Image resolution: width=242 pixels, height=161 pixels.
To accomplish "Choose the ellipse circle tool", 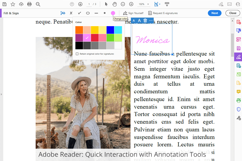I will pyautogui.click(x=88, y=13).
